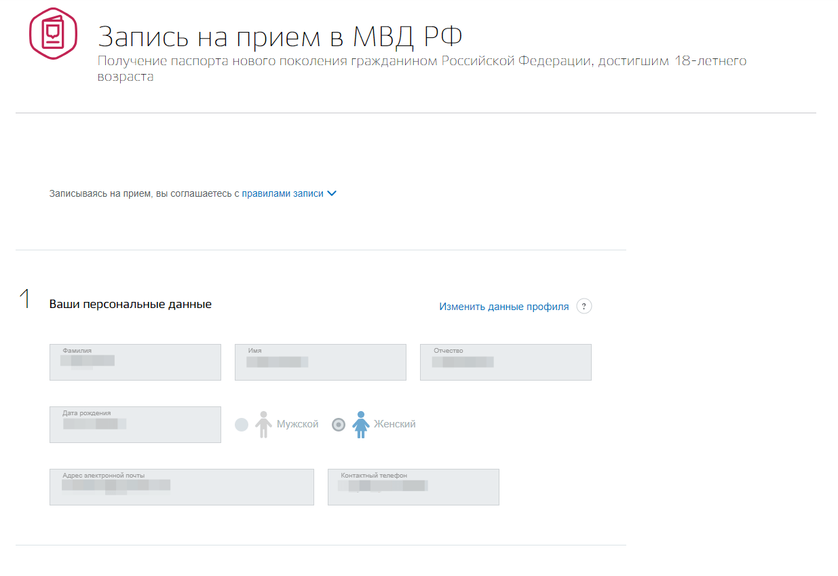Image resolution: width=838 pixels, height=576 pixels.
Task: Open the правилами записи link
Action: pyautogui.click(x=283, y=193)
